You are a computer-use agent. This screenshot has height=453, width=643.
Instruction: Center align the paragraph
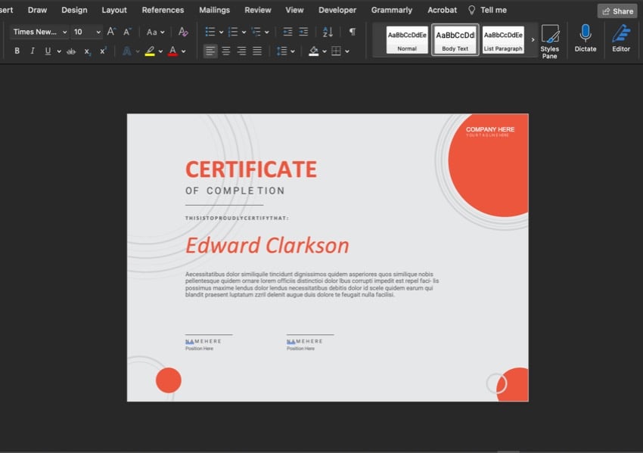pos(226,51)
